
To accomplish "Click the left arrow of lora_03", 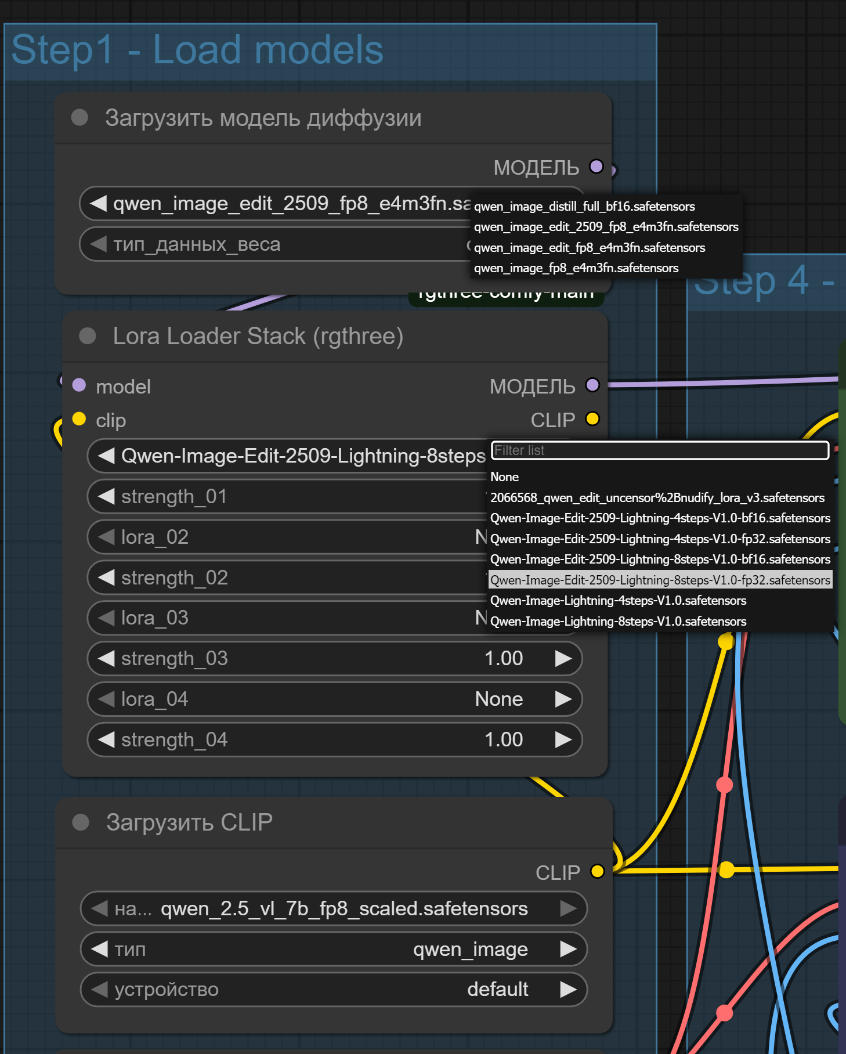I will (106, 618).
